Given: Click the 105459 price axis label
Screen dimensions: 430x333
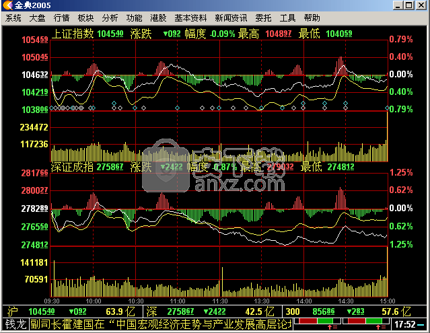Looking at the screenshot, I should pyautogui.click(x=35, y=40).
